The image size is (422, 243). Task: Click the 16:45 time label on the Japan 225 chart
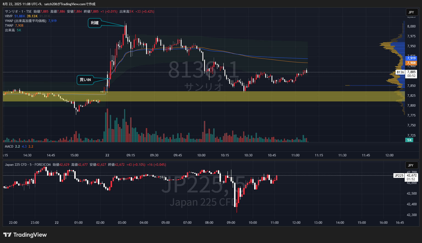[400, 223]
